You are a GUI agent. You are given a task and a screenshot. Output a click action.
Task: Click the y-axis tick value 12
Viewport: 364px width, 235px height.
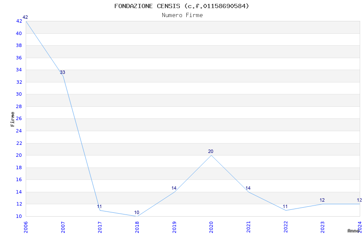(19, 204)
